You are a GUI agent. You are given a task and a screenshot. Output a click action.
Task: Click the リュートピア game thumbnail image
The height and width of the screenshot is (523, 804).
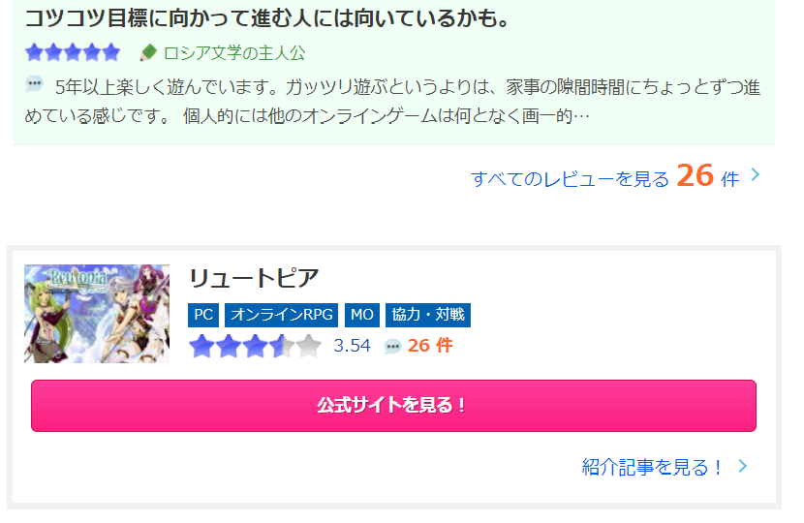(97, 314)
